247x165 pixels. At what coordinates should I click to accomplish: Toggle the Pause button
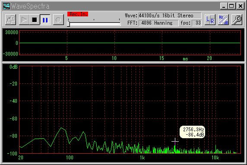pos(45,20)
